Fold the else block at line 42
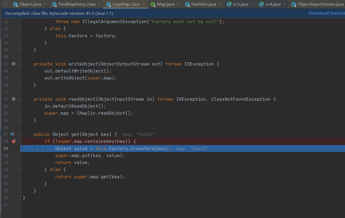Viewport: 345px width, 218px height. pos(20,29)
